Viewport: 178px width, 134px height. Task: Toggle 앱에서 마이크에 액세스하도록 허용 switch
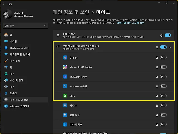(163, 47)
